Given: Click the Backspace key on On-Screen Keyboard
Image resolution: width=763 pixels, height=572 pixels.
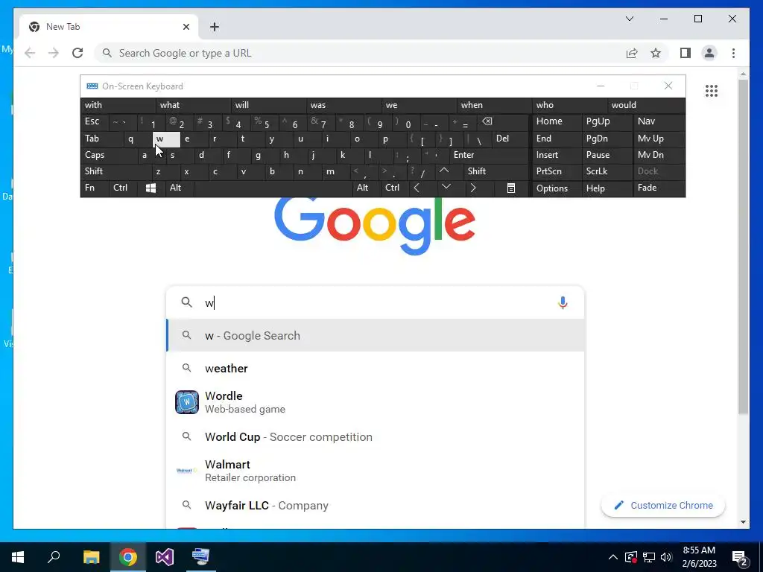Looking at the screenshot, I should click(x=487, y=121).
